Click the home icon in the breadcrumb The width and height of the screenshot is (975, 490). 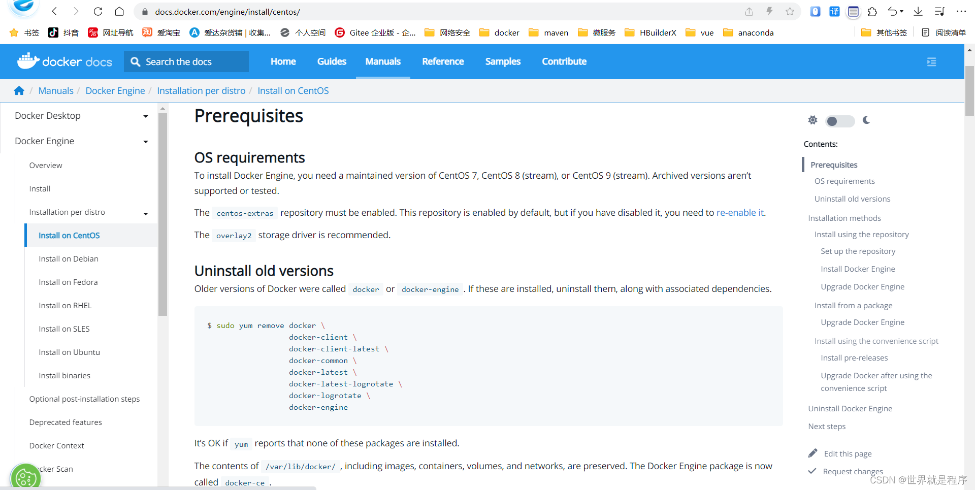(x=19, y=90)
